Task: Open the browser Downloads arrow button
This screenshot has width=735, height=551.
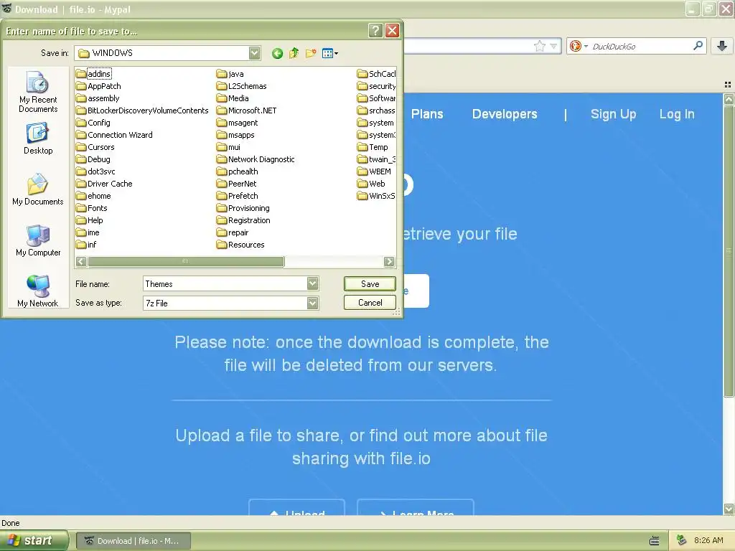Action: pos(722,46)
